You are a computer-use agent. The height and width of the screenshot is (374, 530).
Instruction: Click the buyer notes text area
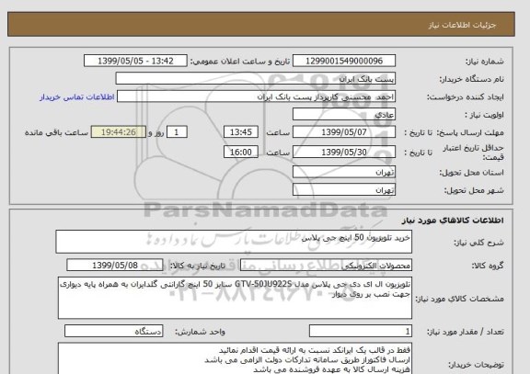click(235, 358)
